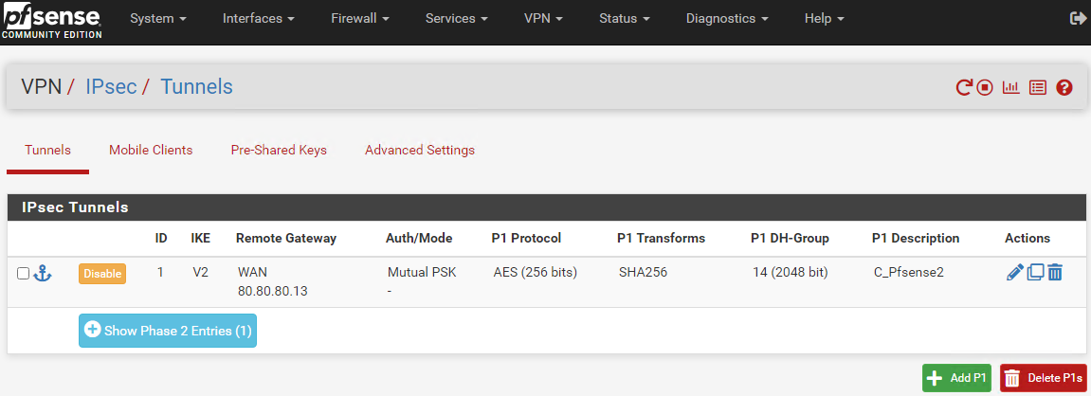Open the help question mark icon
The image size is (1091, 396).
(x=1064, y=88)
